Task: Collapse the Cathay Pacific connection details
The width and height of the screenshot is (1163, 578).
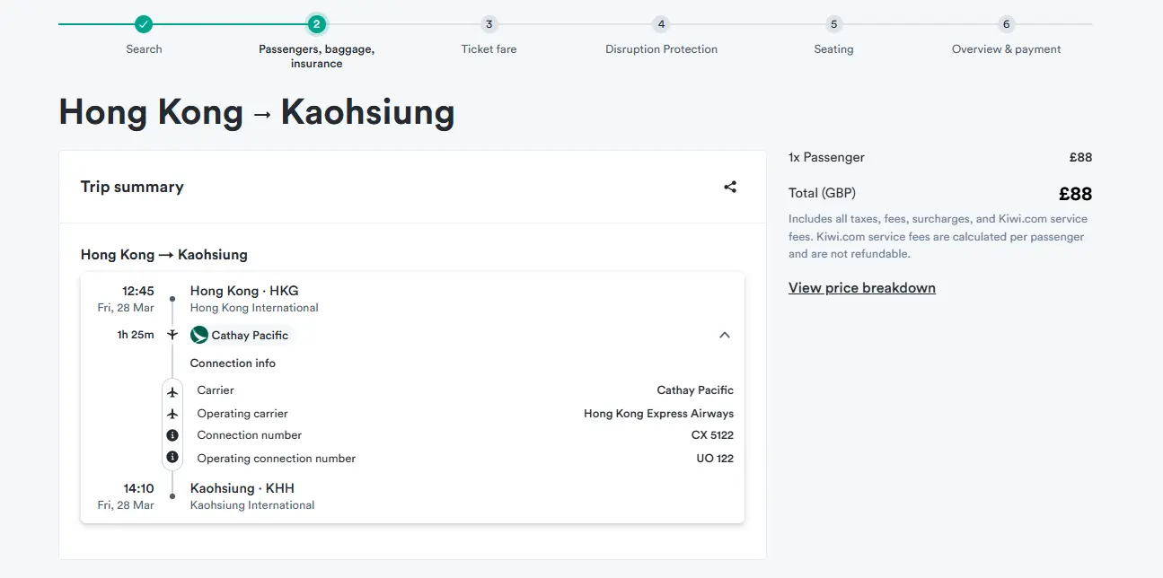Action: point(725,335)
